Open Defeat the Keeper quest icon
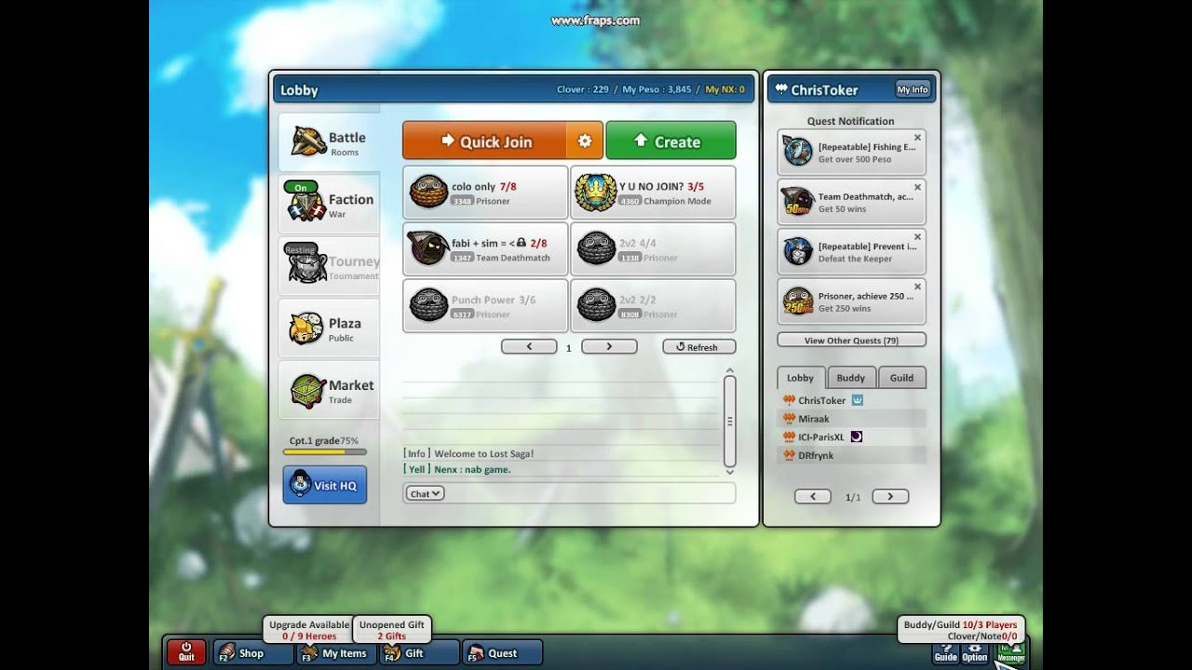Screen dimensions: 1192x670 [797, 251]
